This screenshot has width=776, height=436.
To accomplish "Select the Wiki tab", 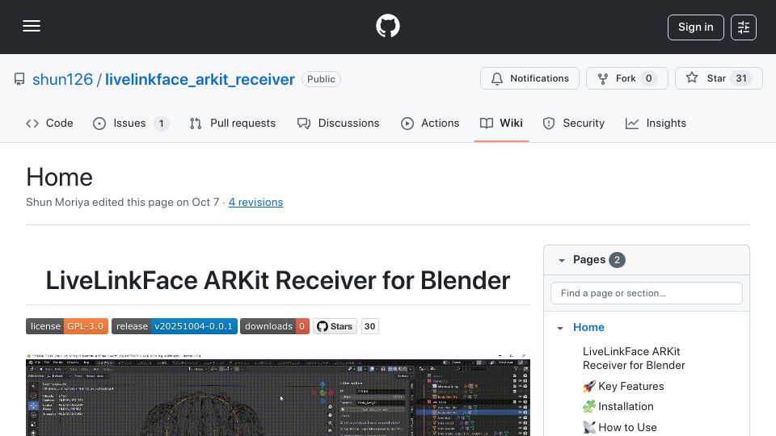I will point(501,123).
